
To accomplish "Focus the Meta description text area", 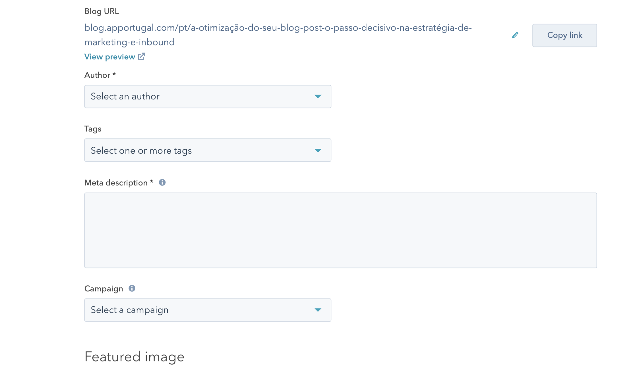I will [340, 230].
